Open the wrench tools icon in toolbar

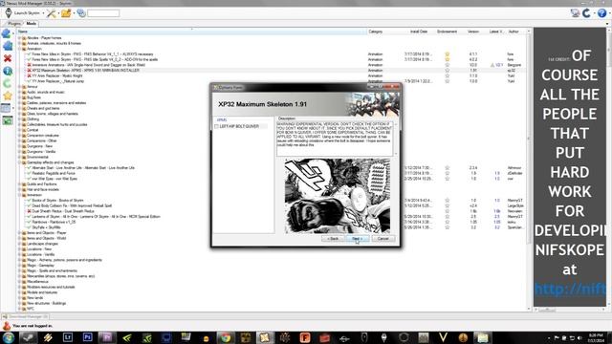[51, 13]
